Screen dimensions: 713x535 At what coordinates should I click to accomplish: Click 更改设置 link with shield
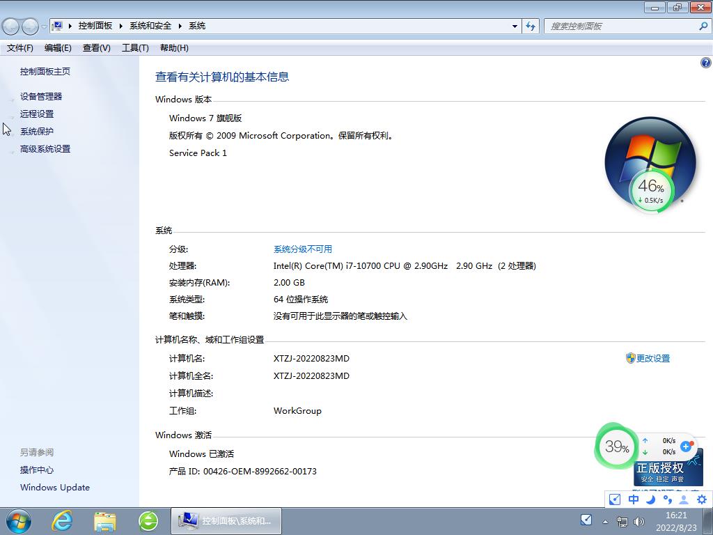648,359
